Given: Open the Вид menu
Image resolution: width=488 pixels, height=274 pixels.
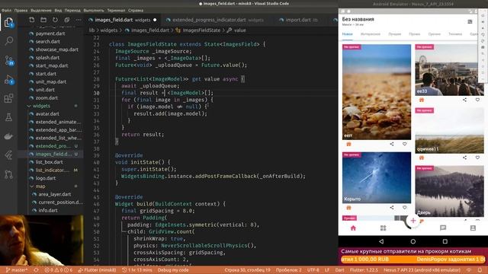Looking at the screenshot, I should 58,10.
